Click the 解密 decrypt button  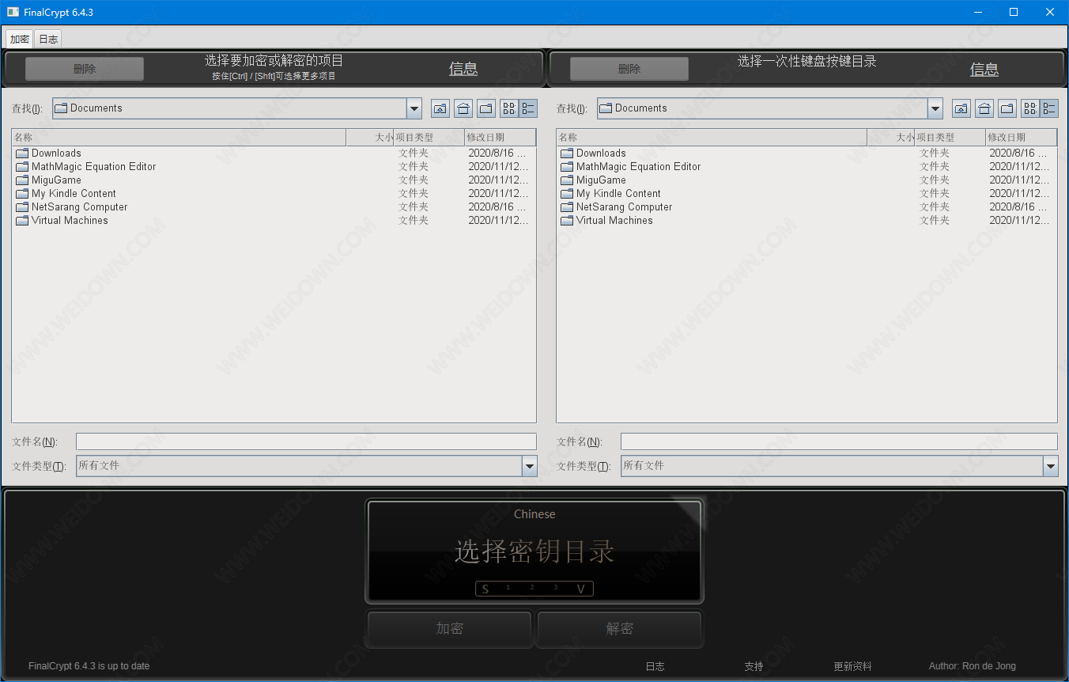coord(620,629)
